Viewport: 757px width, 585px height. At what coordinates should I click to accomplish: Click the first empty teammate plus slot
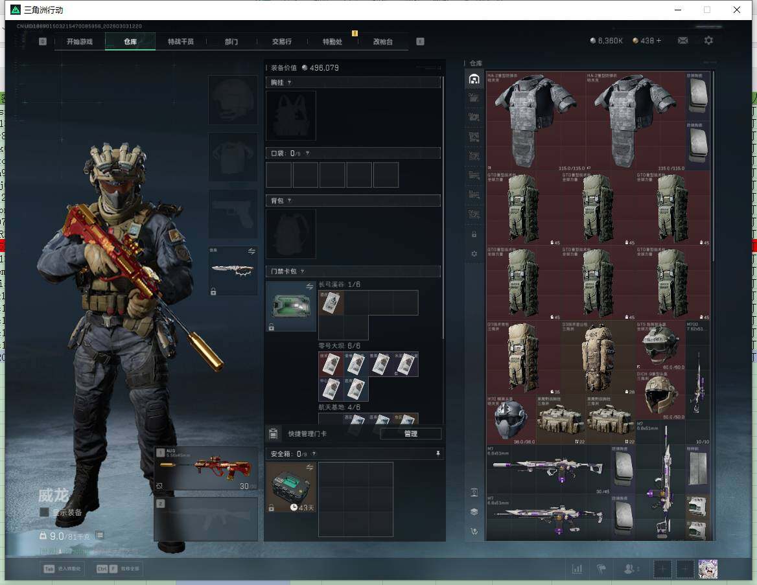(662, 569)
